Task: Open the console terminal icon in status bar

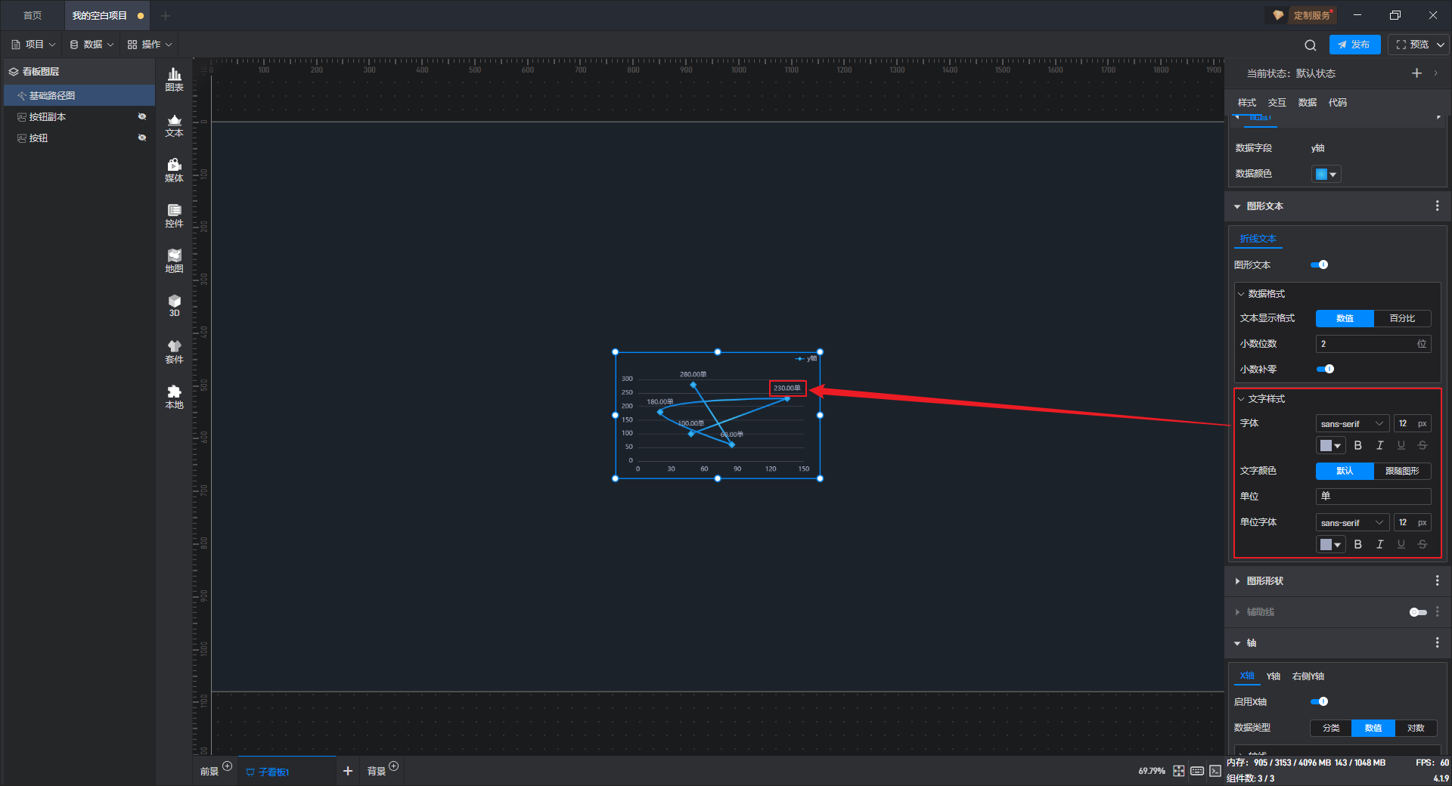Action: (x=1215, y=771)
